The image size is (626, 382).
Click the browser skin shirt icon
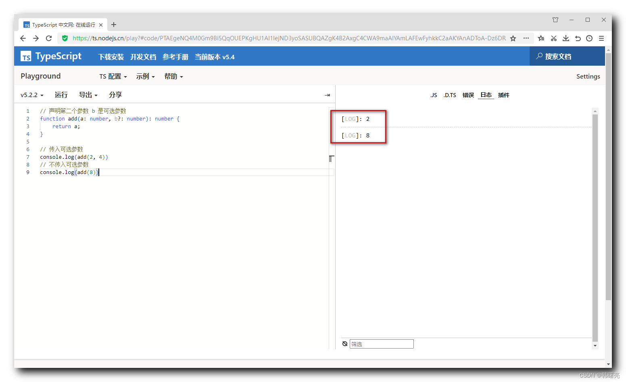click(555, 20)
